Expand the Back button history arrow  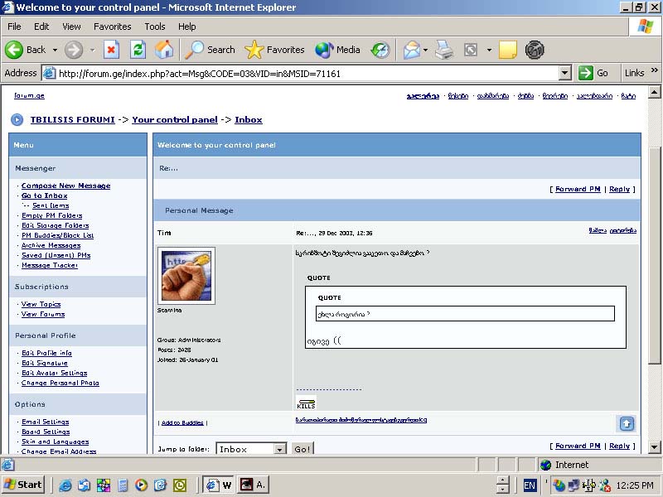(x=56, y=50)
